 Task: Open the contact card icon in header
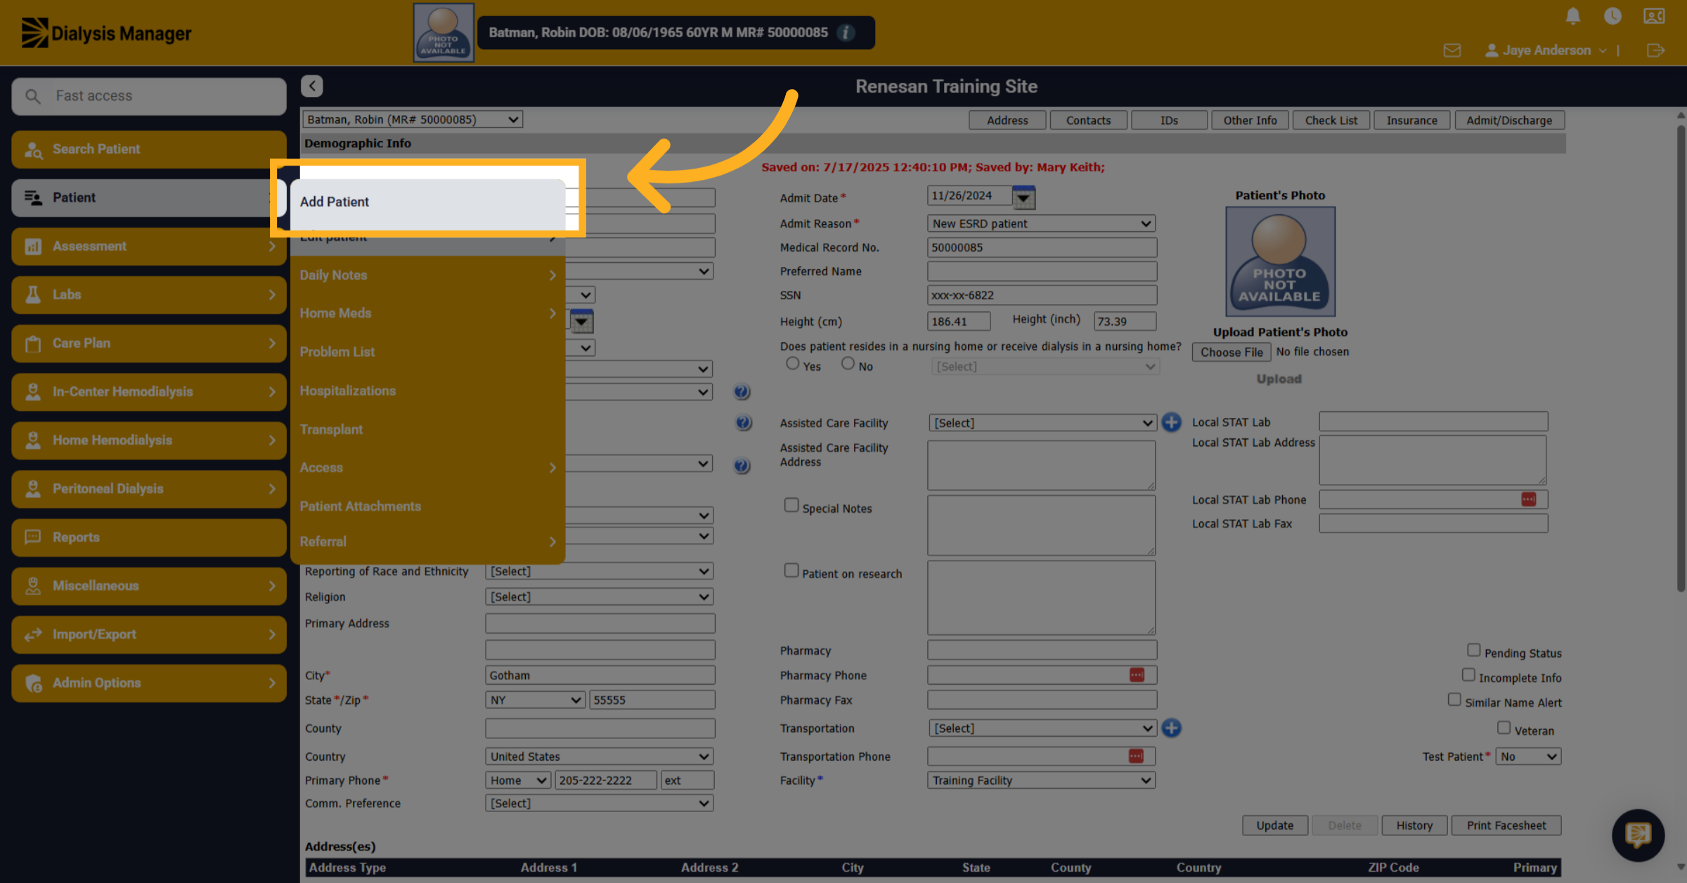click(x=1654, y=16)
